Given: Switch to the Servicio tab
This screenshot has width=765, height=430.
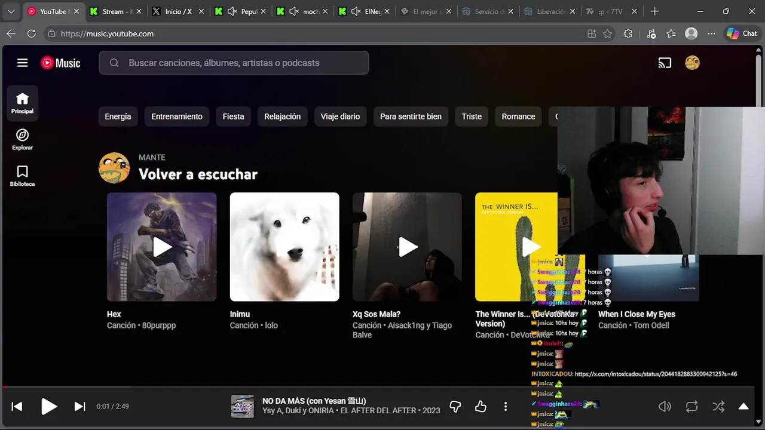Looking at the screenshot, I should pos(489,11).
